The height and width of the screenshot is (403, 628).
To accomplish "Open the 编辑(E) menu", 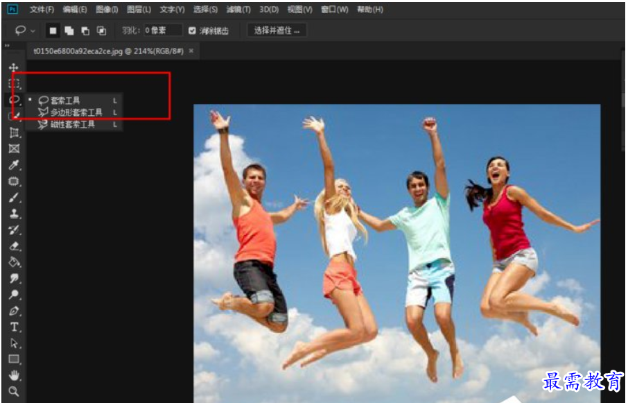I will (74, 9).
